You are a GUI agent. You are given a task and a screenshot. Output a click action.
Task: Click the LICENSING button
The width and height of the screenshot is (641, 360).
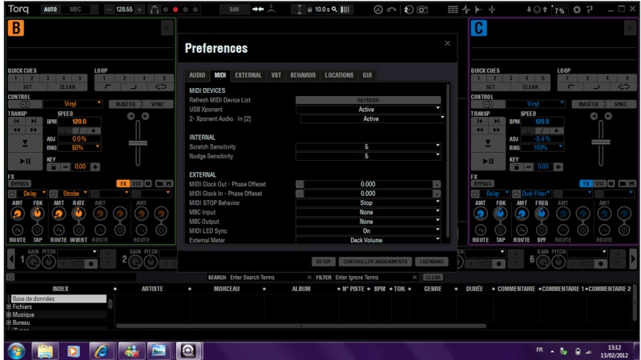432,262
